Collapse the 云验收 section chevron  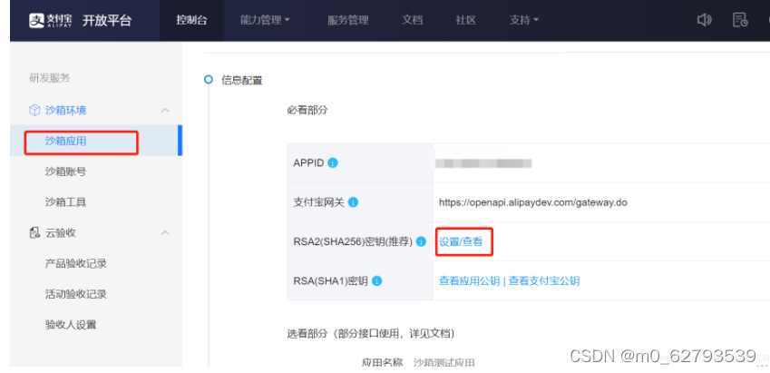click(165, 233)
